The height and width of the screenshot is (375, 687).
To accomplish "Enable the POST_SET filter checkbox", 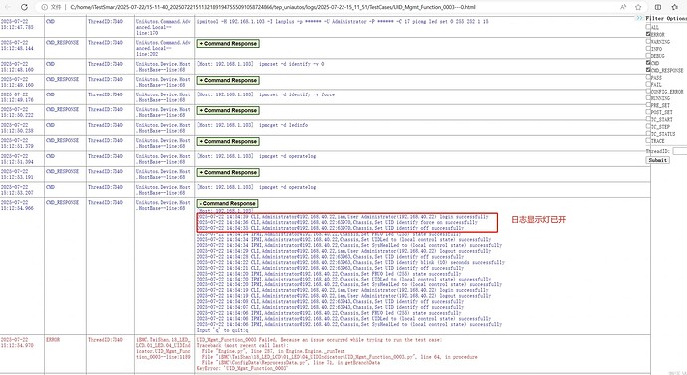I will [x=648, y=112].
